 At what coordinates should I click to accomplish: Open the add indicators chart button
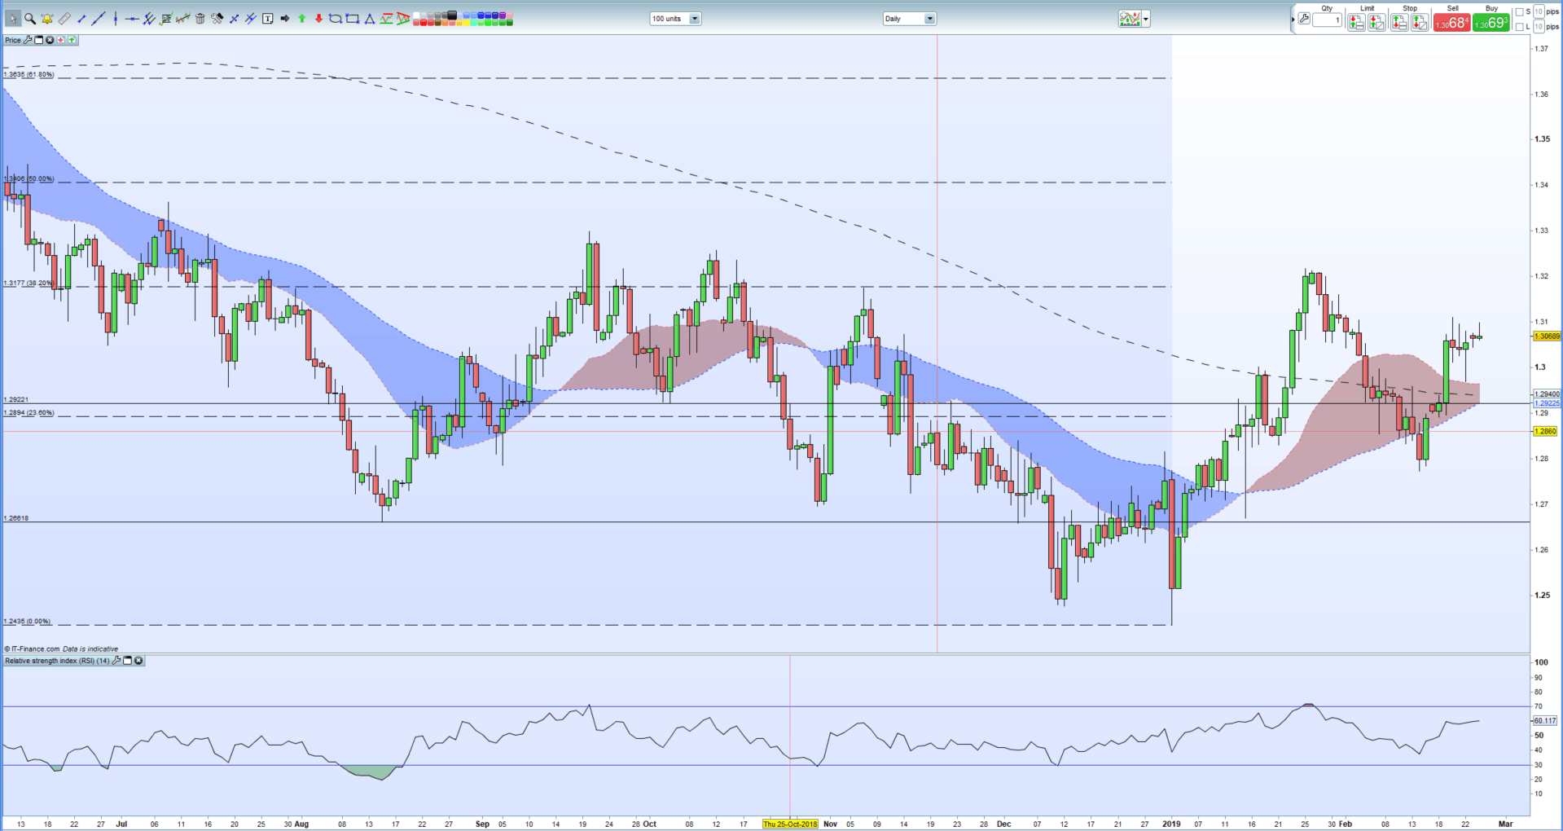1129,19
